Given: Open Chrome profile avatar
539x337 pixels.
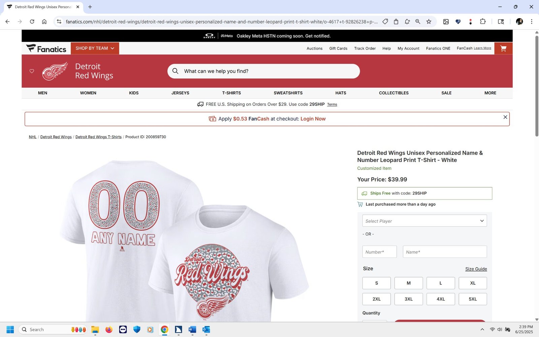Looking at the screenshot, I should pyautogui.click(x=519, y=22).
